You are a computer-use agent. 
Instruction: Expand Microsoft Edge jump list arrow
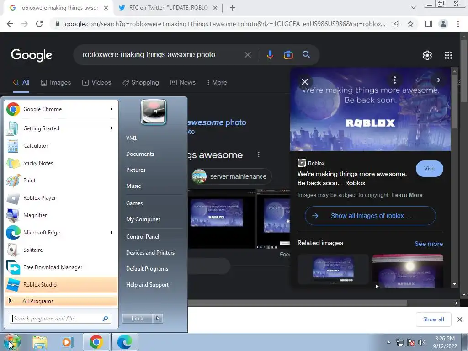click(x=112, y=233)
